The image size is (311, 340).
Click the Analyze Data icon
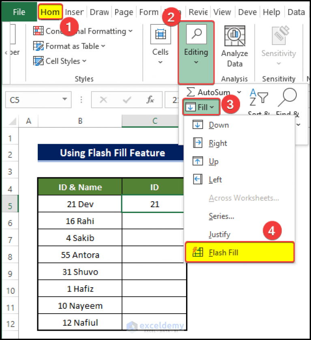coord(235,36)
